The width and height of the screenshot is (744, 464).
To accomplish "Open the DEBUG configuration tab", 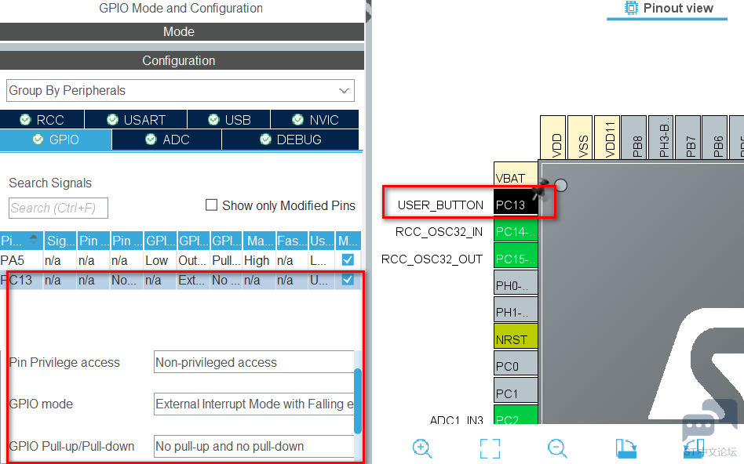I will pyautogui.click(x=290, y=140).
